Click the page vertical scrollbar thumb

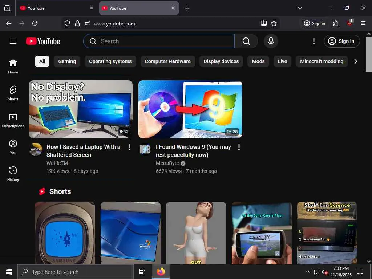pyautogui.click(x=369, y=54)
